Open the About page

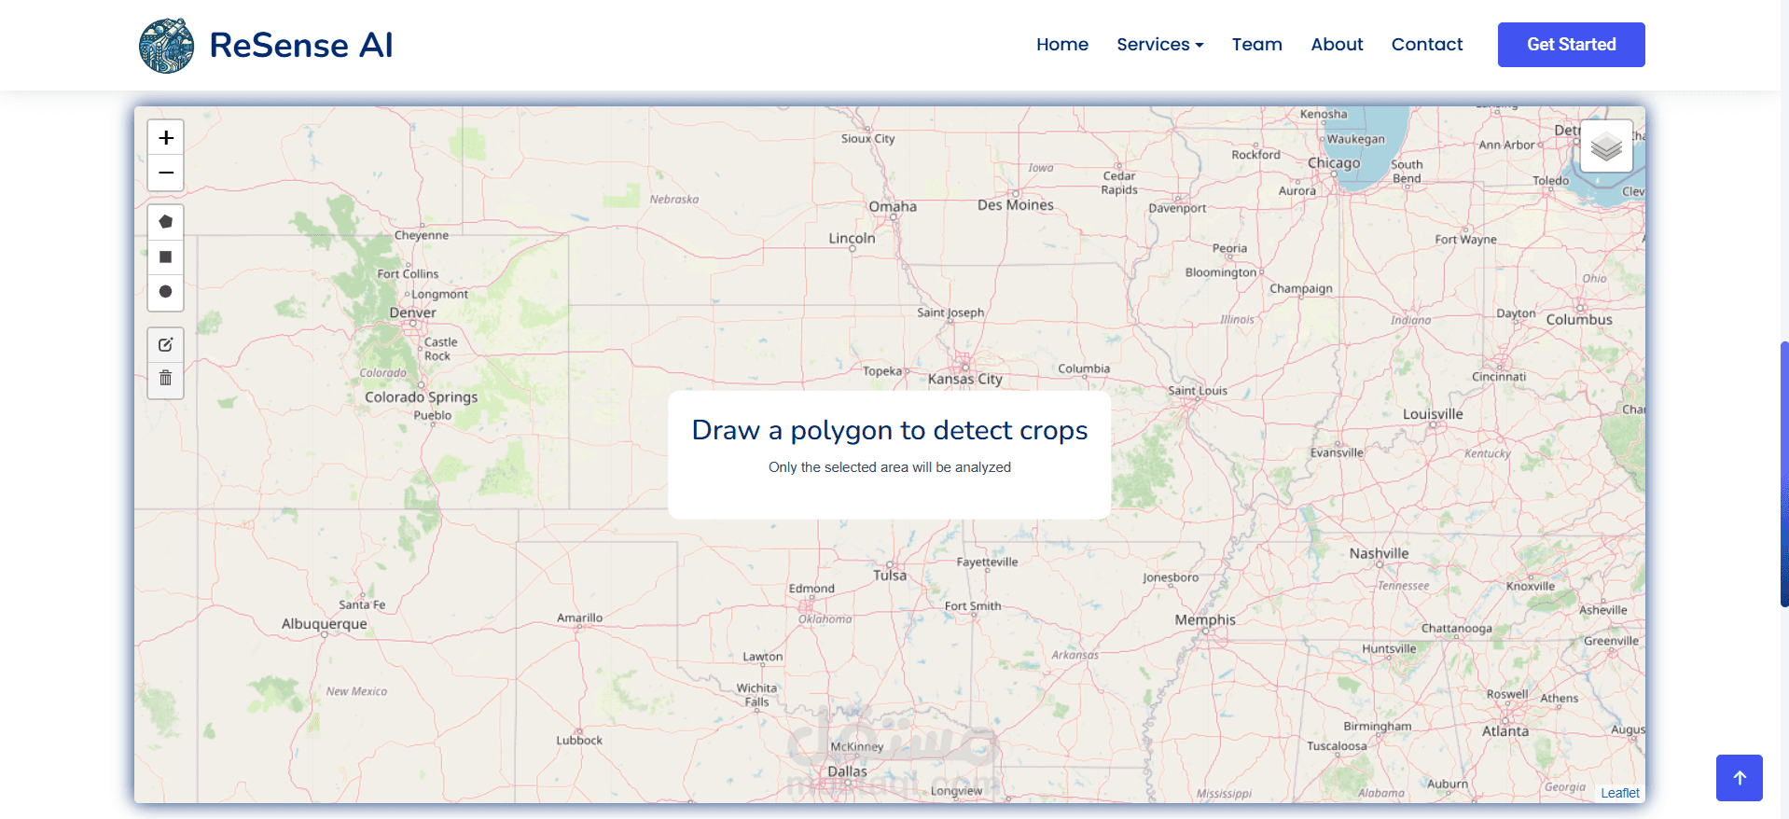pos(1337,45)
